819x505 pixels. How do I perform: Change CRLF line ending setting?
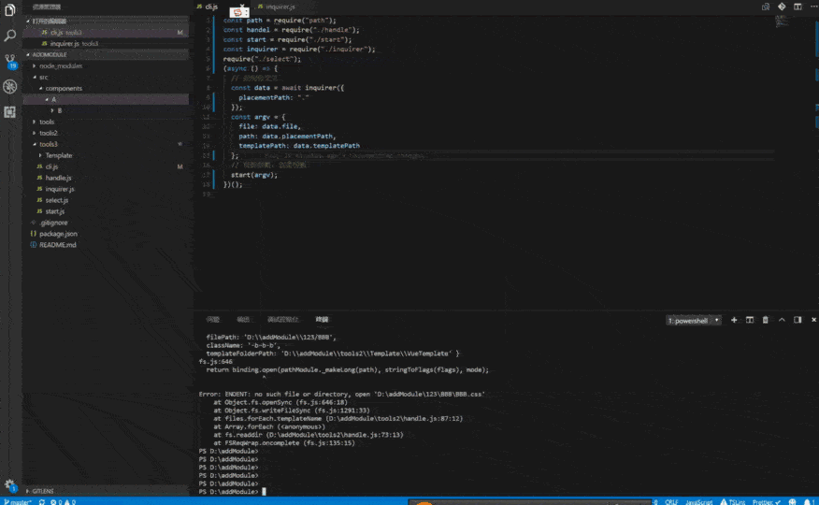coord(671,502)
